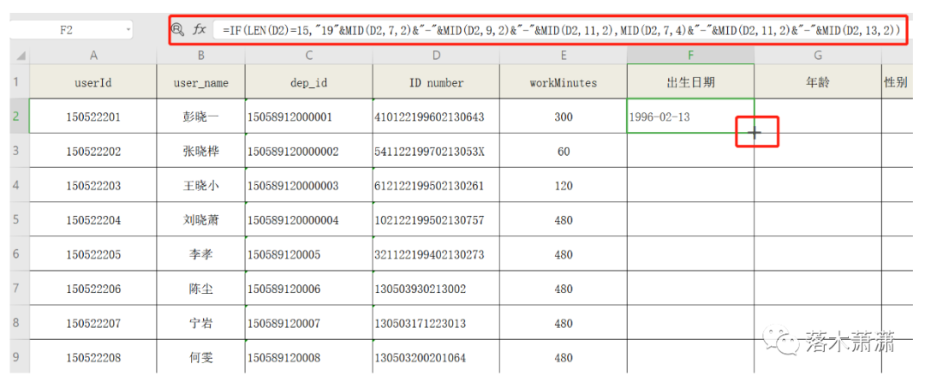Select column A header
Image resolution: width=925 pixels, height=382 pixels.
(92, 56)
